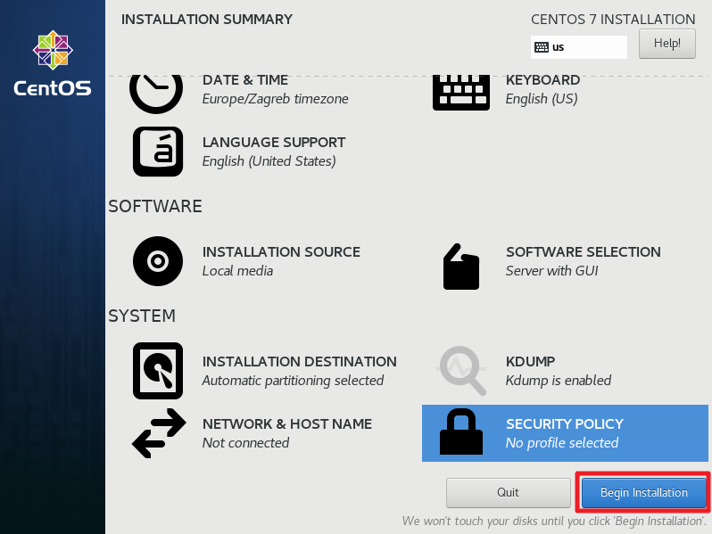Open the SOFTWARE SELECTION heading

click(x=584, y=251)
